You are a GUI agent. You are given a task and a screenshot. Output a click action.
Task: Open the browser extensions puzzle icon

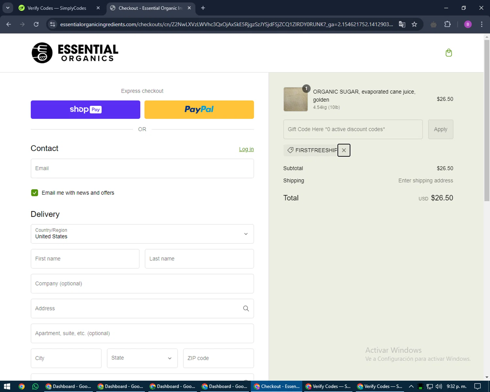click(x=448, y=24)
